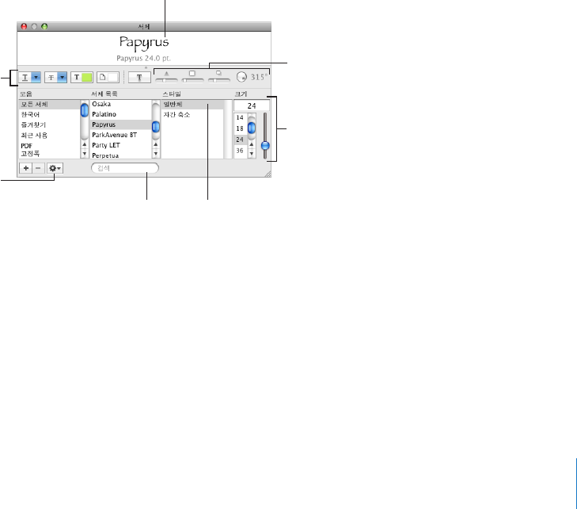Adjust the shadow offset slider

(219, 80)
